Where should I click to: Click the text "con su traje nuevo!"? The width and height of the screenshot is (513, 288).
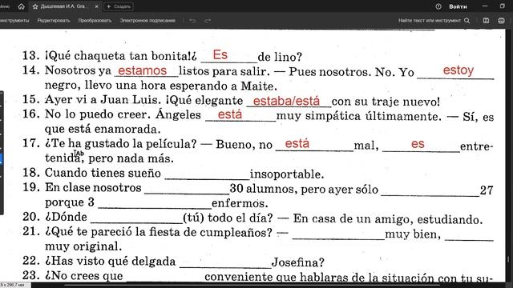[x=386, y=102]
